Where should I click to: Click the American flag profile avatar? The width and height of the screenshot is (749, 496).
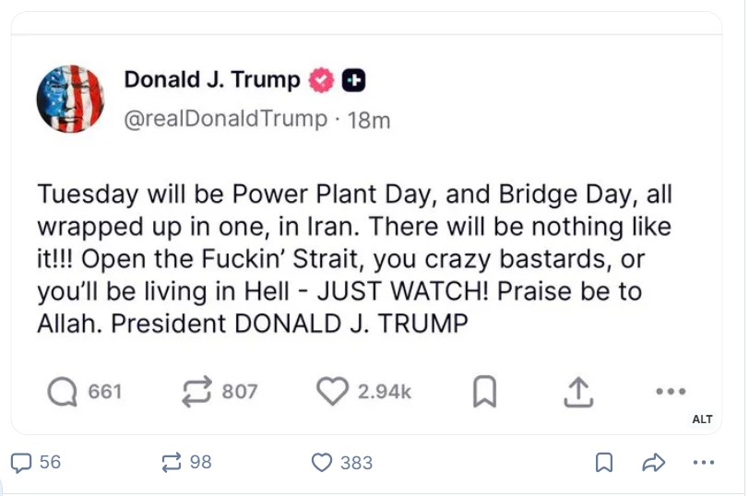70,99
